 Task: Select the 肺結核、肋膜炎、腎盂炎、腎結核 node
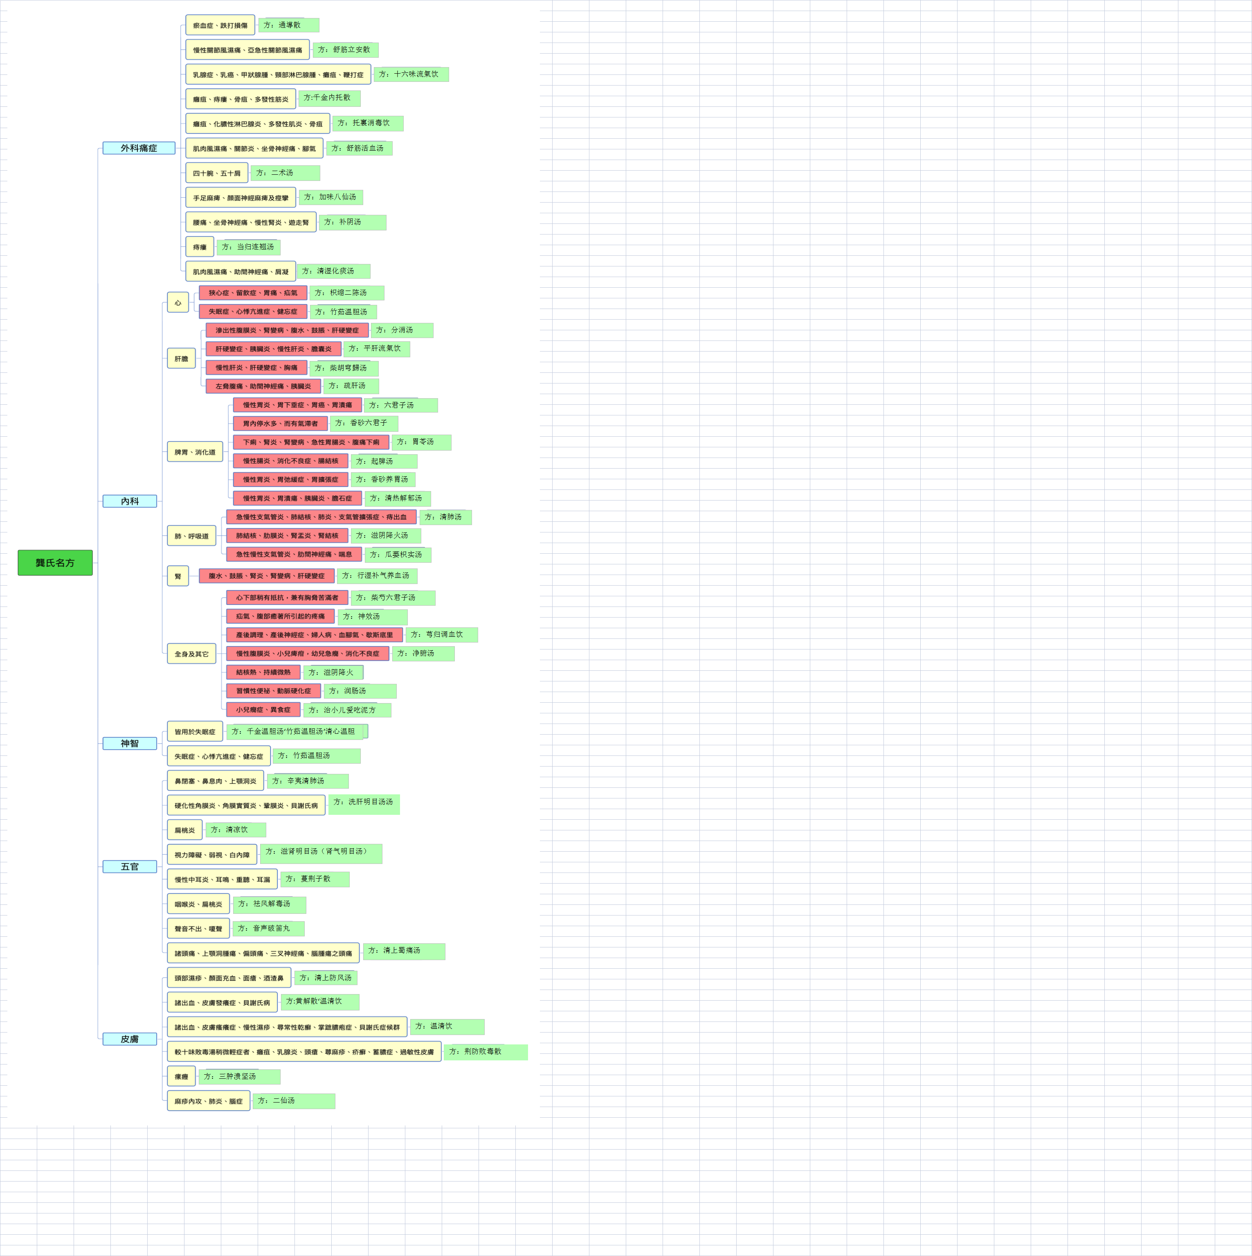click(287, 537)
